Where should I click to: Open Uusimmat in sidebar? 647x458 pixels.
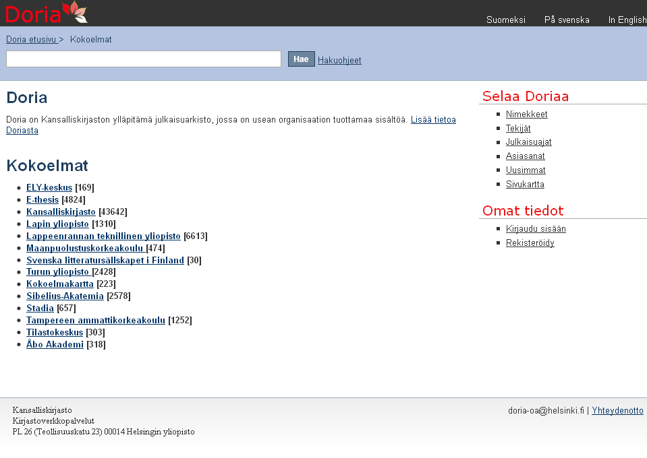pos(526,170)
